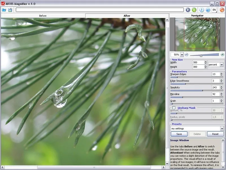Switch interface language via EN icon
This screenshot has height=170, width=226.
[x=214, y=9]
